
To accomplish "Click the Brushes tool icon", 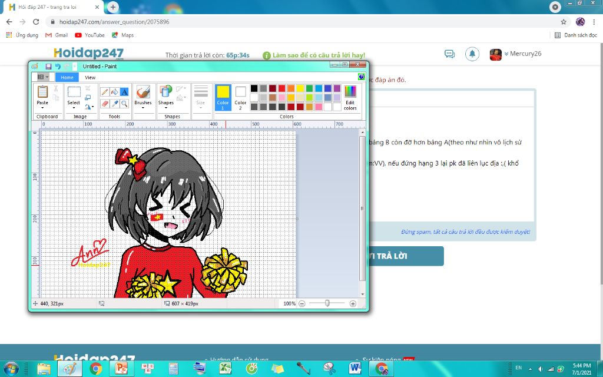I will click(x=143, y=92).
